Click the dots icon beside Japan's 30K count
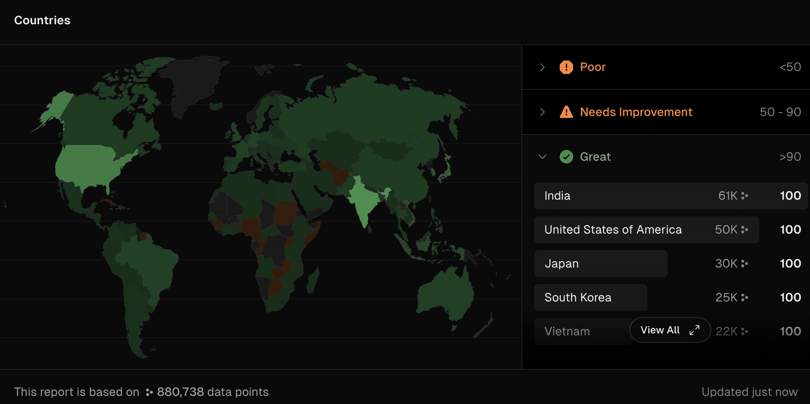The image size is (810, 404). pos(744,264)
